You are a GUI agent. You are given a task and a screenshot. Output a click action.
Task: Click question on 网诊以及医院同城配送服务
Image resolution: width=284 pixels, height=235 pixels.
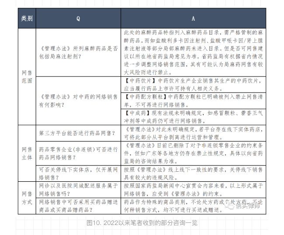pyautogui.click(x=78, y=190)
